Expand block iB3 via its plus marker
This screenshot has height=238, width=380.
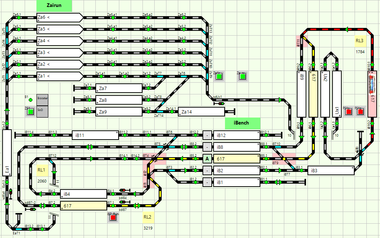point(352,167)
